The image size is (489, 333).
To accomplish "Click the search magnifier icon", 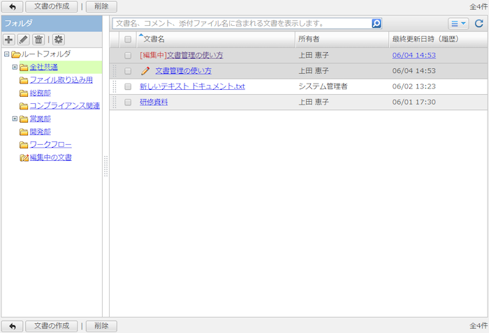I will [x=377, y=23].
